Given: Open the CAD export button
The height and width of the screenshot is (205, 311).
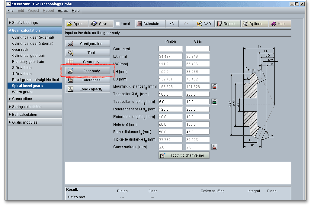Looking at the screenshot, I should [x=204, y=24].
